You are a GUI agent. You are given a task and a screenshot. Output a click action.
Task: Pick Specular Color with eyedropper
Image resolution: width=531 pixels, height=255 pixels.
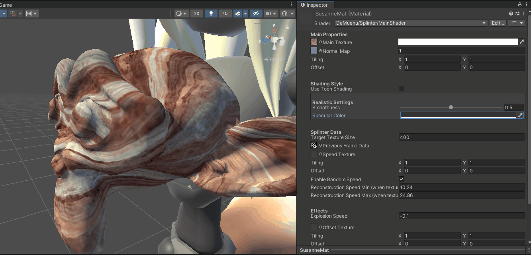tap(520, 115)
